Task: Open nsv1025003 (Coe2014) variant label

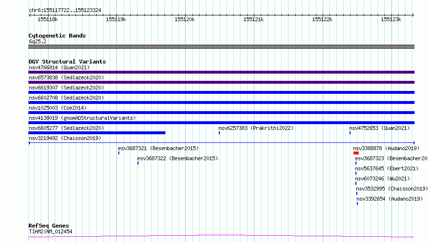Action: [58, 108]
